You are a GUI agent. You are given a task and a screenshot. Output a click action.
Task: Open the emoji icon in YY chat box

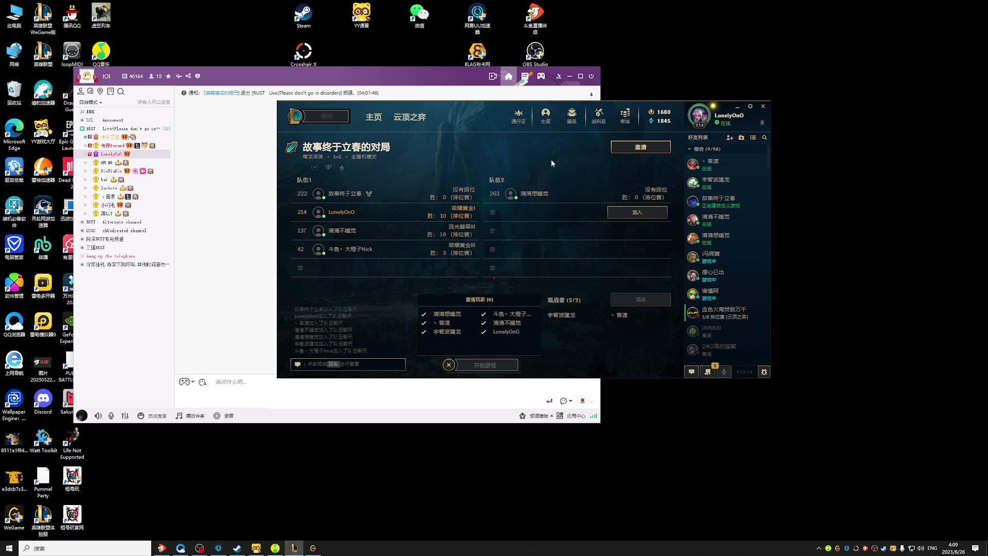(x=203, y=382)
